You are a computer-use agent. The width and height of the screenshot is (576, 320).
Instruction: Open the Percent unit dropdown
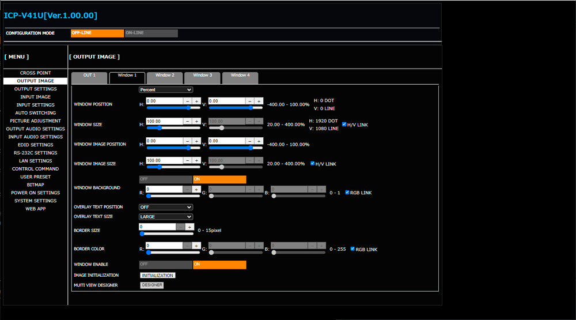coord(165,90)
